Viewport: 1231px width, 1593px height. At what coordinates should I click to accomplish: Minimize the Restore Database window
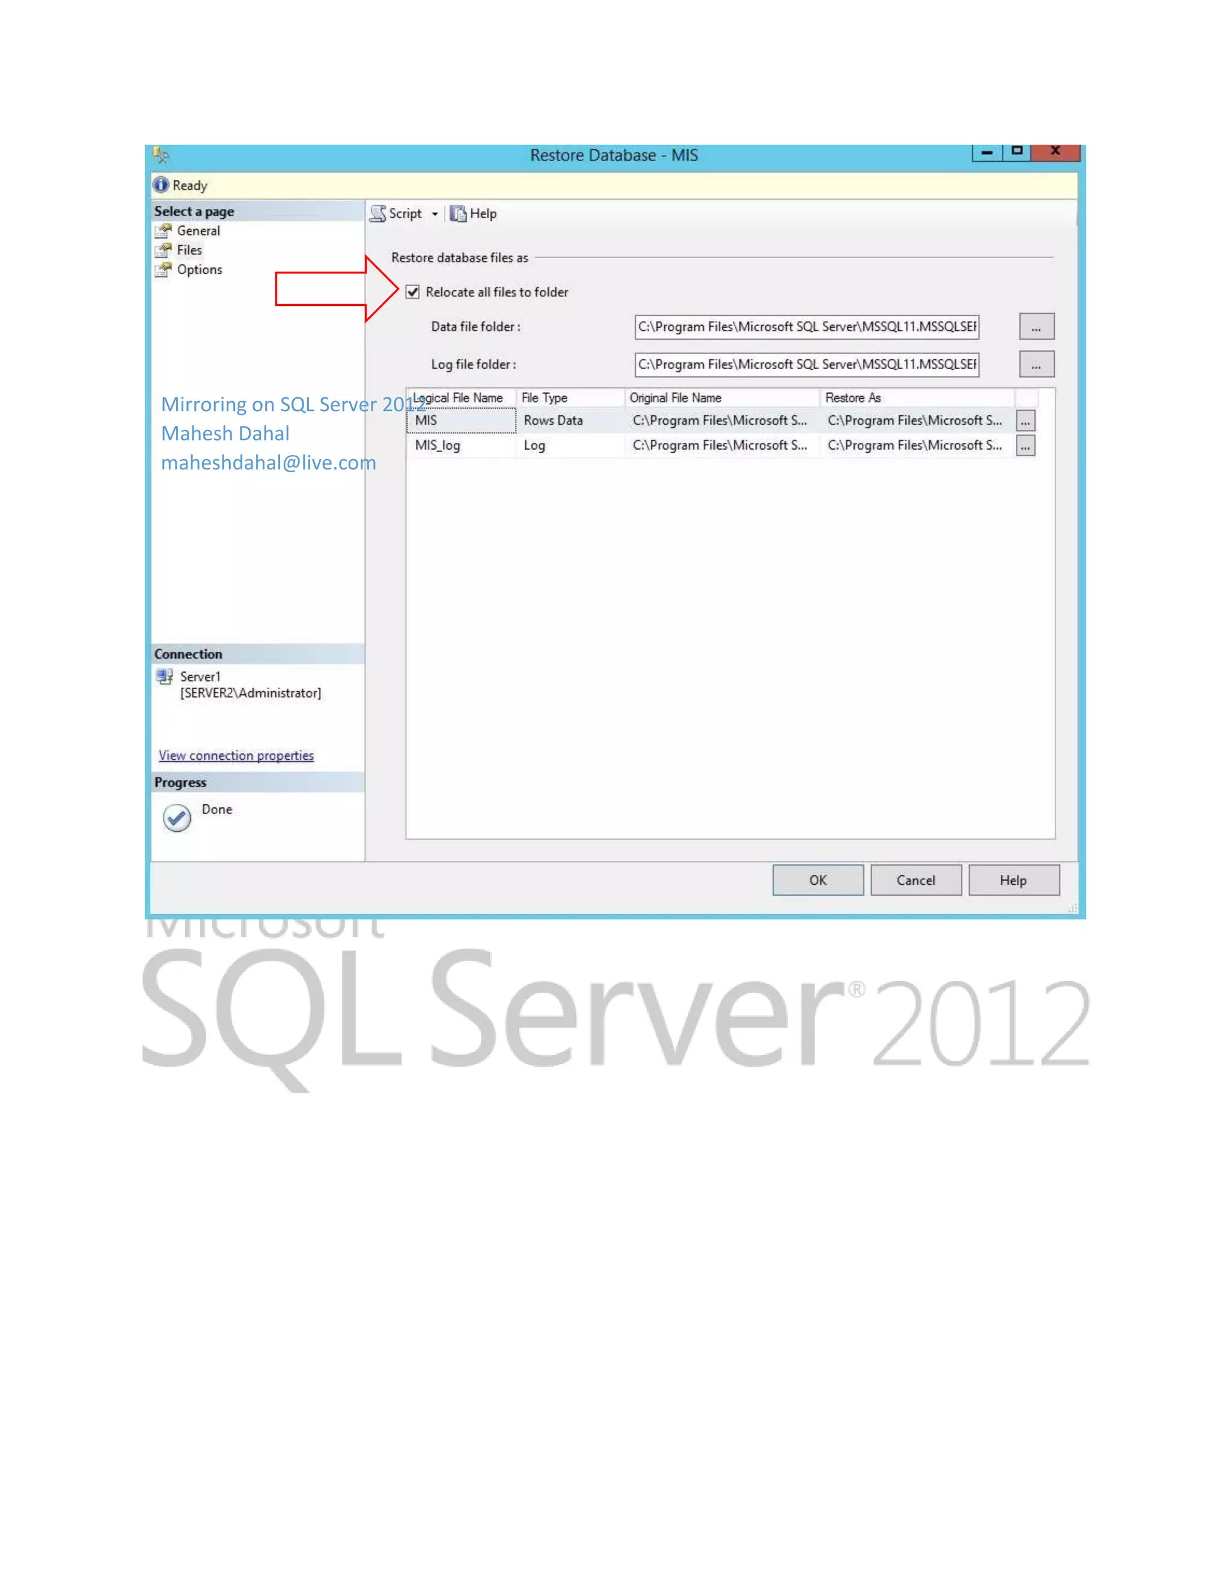point(987,153)
